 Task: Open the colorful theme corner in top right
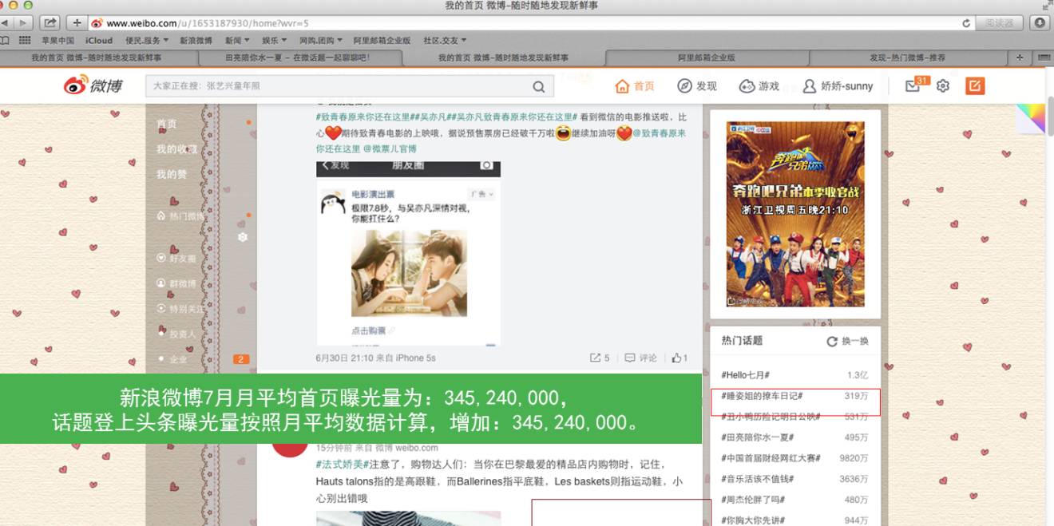coord(1031,118)
